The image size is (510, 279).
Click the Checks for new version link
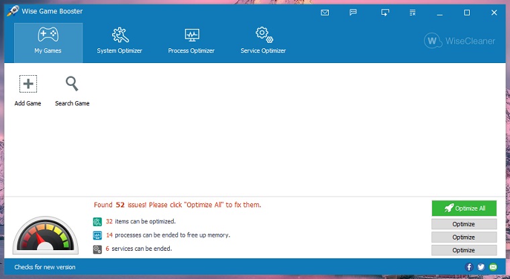(x=45, y=267)
